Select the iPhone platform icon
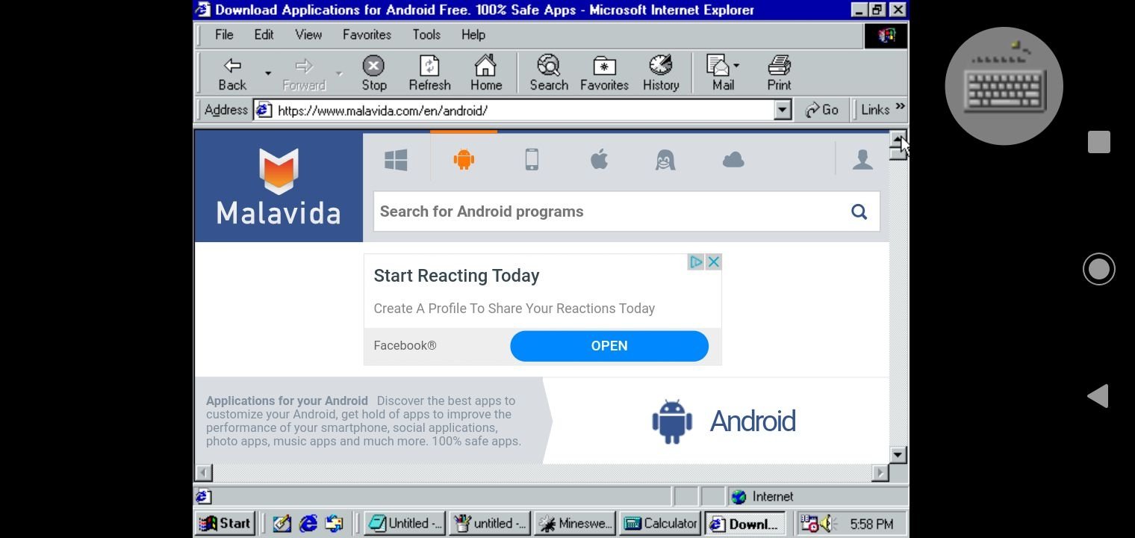The height and width of the screenshot is (538, 1135). [x=532, y=159]
